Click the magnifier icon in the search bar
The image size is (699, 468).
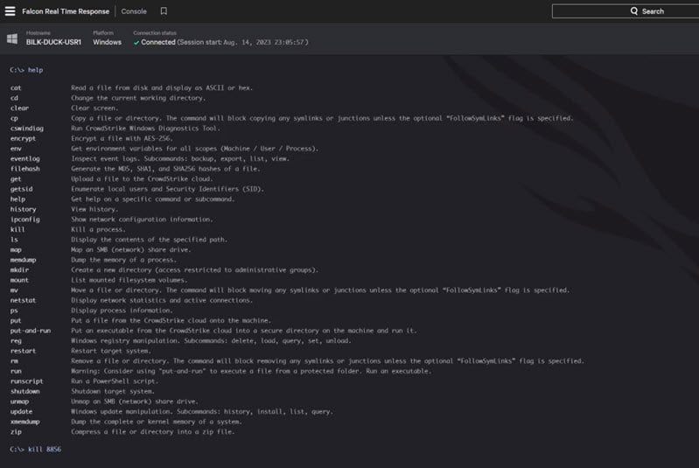click(635, 11)
